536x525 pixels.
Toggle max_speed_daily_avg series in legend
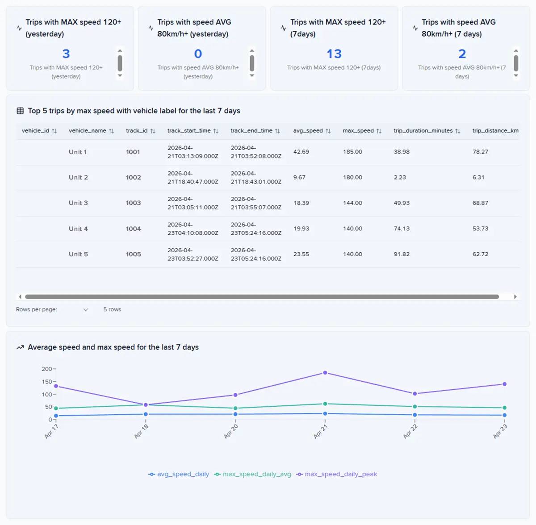[253, 474]
